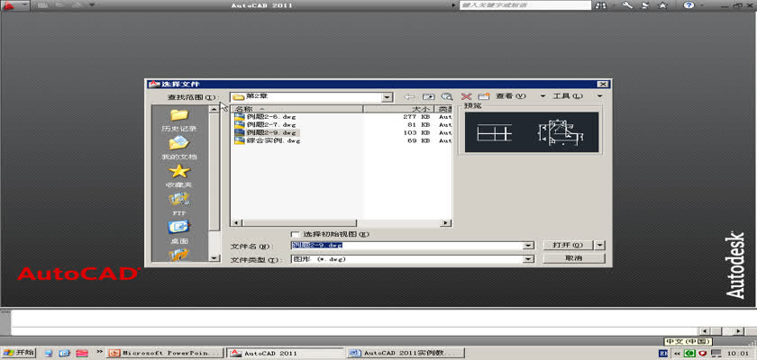Close the 选择文件 dialog

pyautogui.click(x=602, y=85)
